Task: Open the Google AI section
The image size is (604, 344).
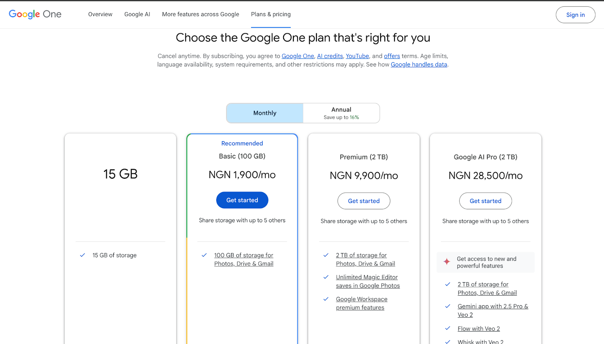Action: 137,14
